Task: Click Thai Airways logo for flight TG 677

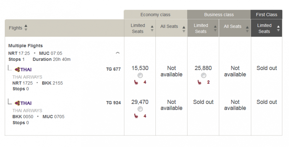Action: click(x=23, y=69)
